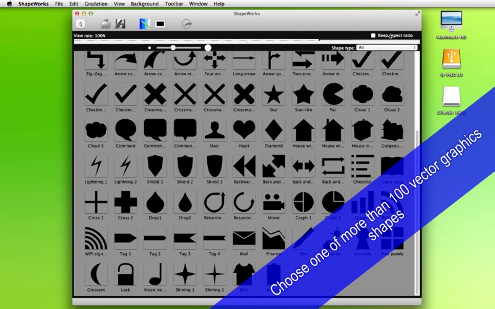Viewport: 495px width, 309px height.
Task: Click the info toolbar icon
Action: (x=80, y=24)
